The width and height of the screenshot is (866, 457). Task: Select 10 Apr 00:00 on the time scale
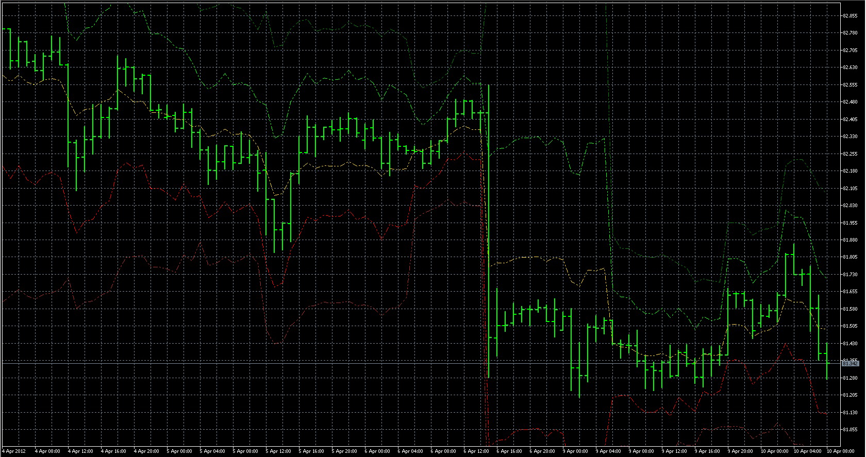[x=774, y=451]
